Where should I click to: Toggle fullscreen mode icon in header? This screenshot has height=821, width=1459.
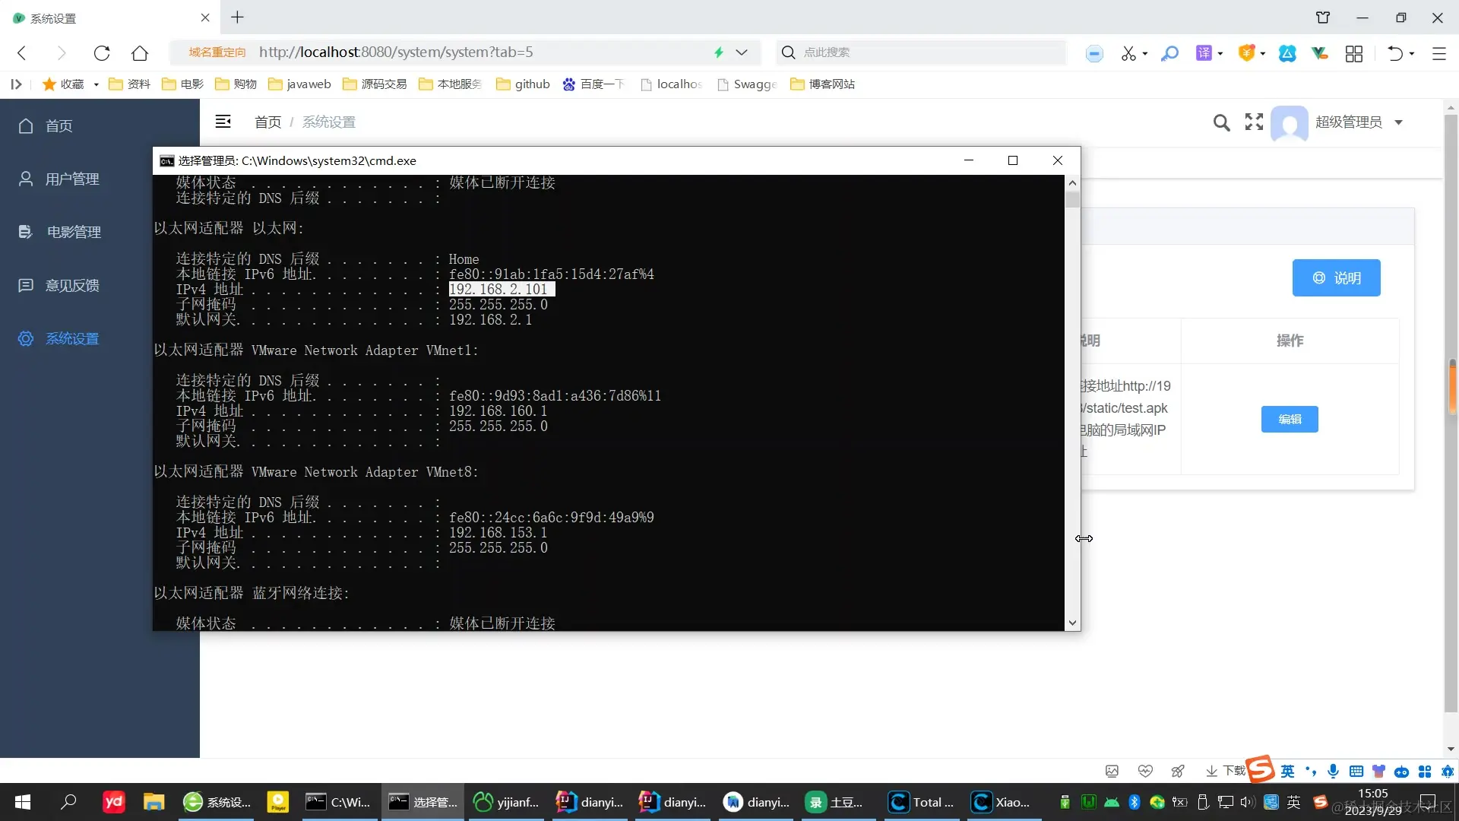click(1254, 122)
